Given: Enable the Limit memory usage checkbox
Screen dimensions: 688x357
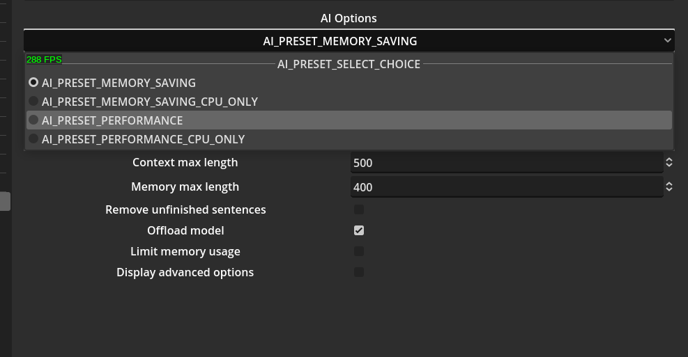Looking at the screenshot, I should 359,251.
